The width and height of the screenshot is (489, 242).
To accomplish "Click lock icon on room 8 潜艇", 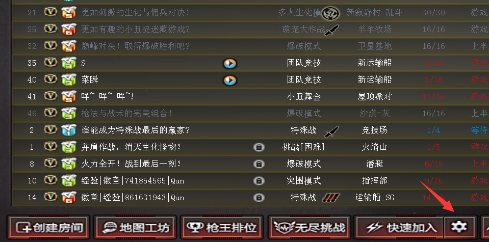I will [x=259, y=164].
